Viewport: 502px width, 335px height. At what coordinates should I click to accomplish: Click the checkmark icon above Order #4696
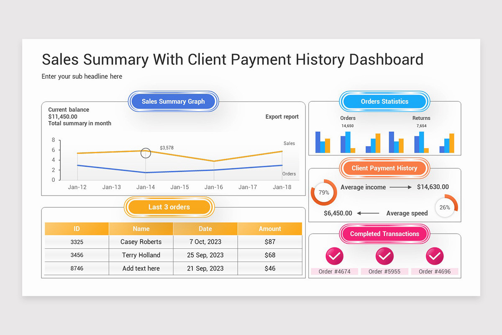435,256
